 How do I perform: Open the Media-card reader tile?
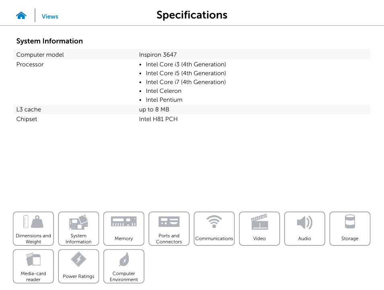(33, 266)
